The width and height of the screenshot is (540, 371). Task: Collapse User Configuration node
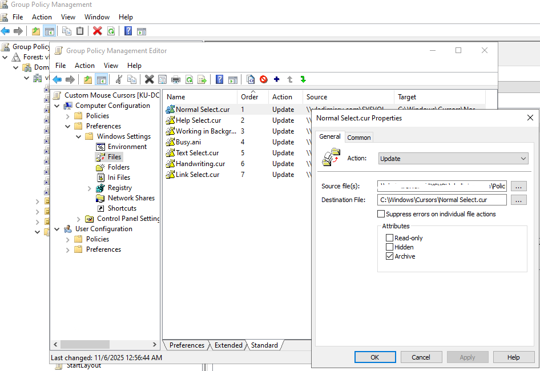[57, 229]
